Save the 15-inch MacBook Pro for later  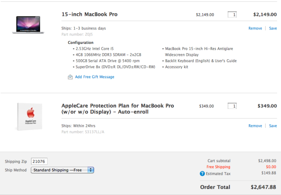[x=273, y=28]
